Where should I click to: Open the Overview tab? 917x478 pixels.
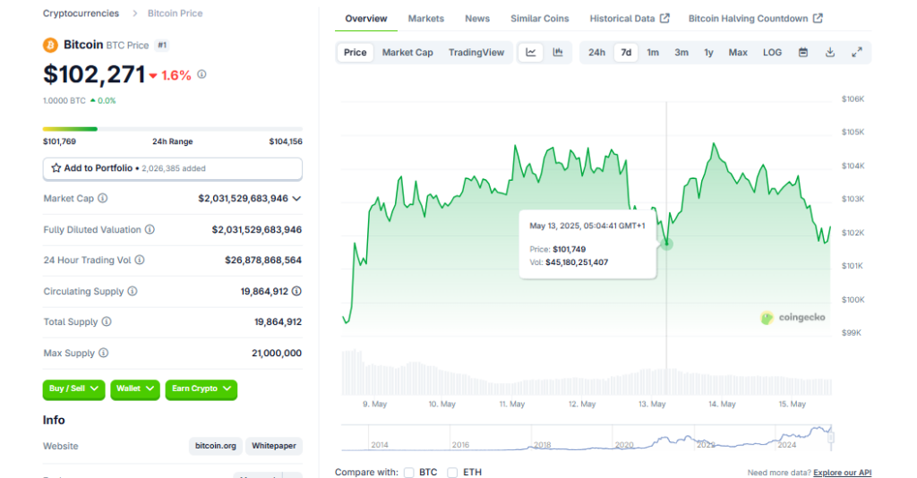click(366, 18)
